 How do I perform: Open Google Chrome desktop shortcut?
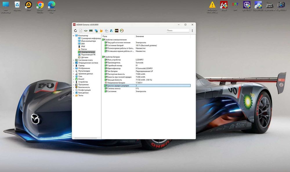click(x=40, y=5)
